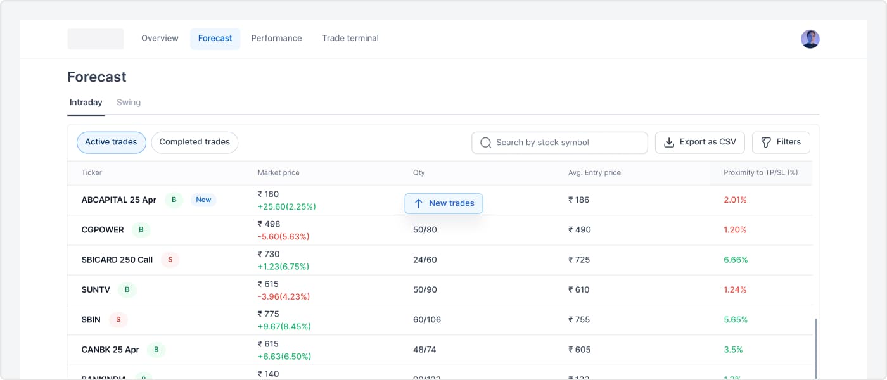Image resolution: width=887 pixels, height=380 pixels.
Task: Click Export as CSV button
Action: pyautogui.click(x=700, y=142)
